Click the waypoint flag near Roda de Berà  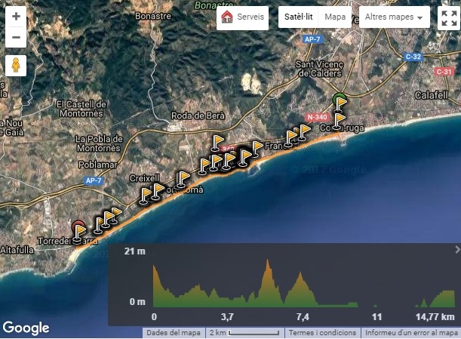coord(217,143)
